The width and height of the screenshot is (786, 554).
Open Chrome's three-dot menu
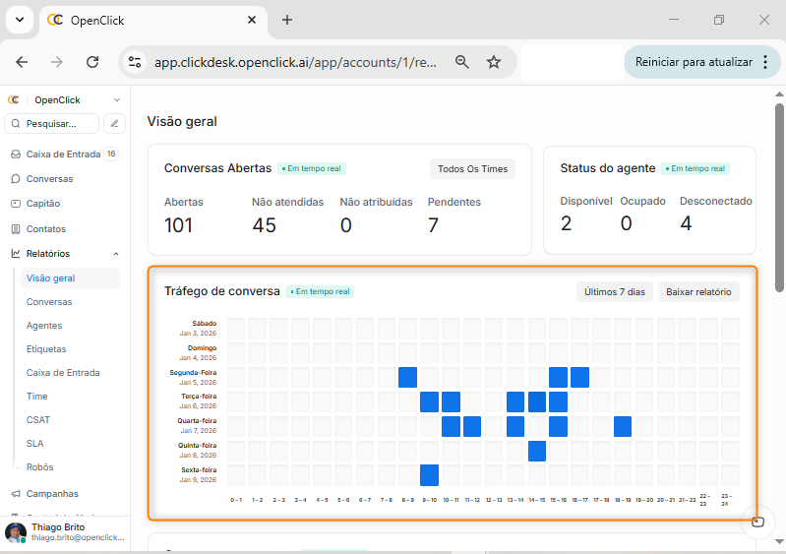point(764,62)
